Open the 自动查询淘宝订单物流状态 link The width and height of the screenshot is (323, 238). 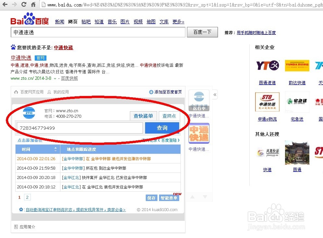click(75, 209)
